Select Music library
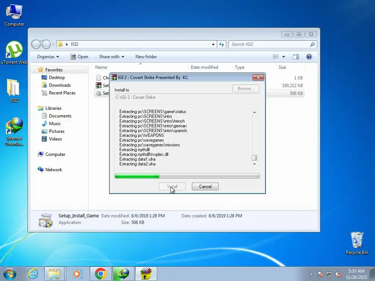Screen dimensions: 375x281 coord(55,124)
